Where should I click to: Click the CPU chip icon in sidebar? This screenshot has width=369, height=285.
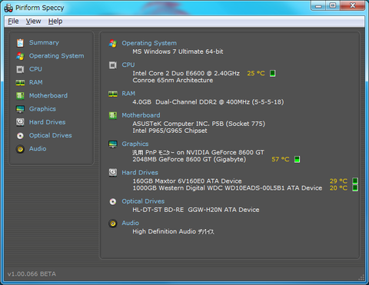(20, 69)
